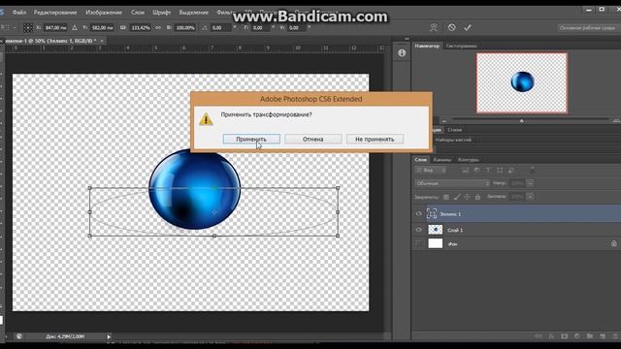
Task: Click Отмена in the transform dialog
Action: point(312,139)
